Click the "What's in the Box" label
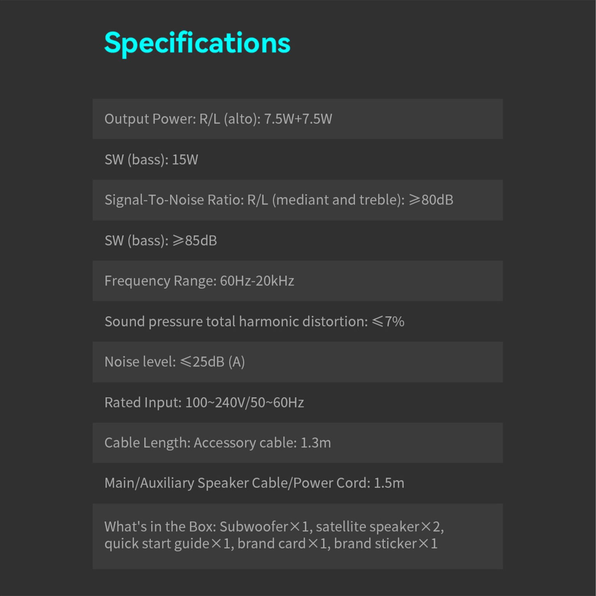Screen dimensions: 596x596 pyautogui.click(x=160, y=527)
